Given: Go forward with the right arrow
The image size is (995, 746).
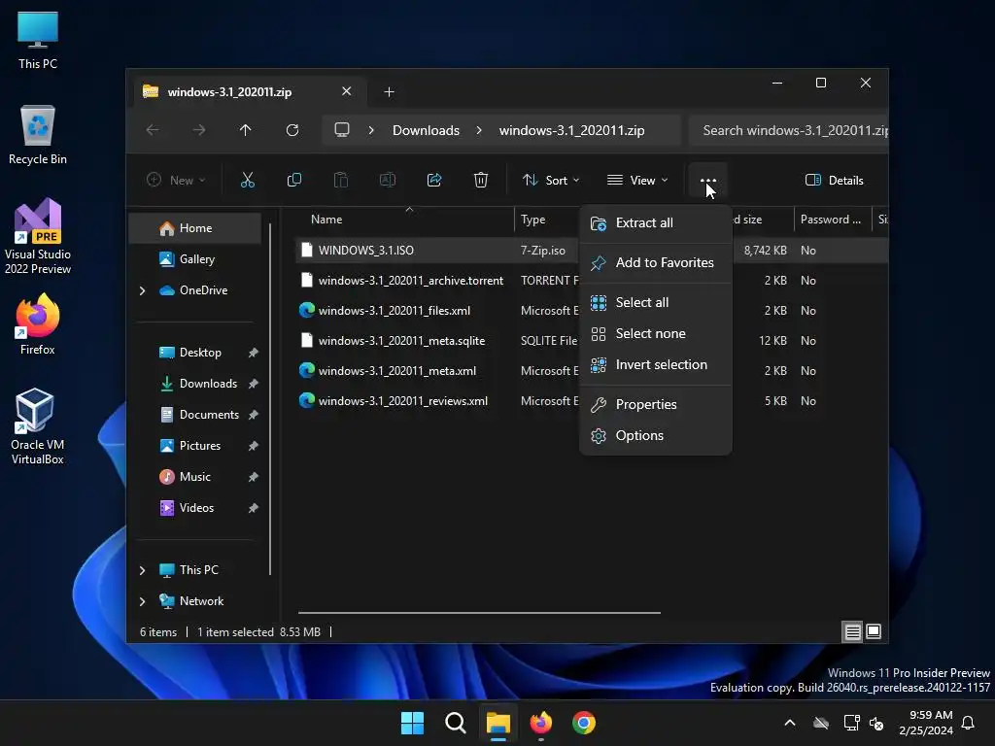Looking at the screenshot, I should 199,130.
